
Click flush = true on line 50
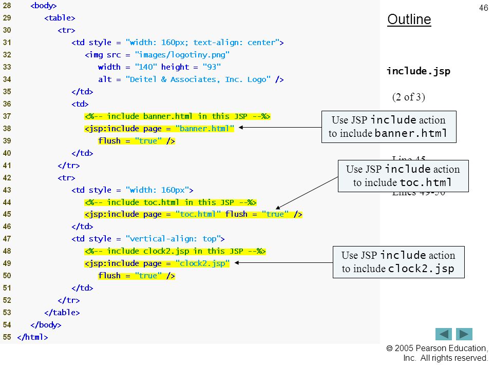tap(137, 276)
